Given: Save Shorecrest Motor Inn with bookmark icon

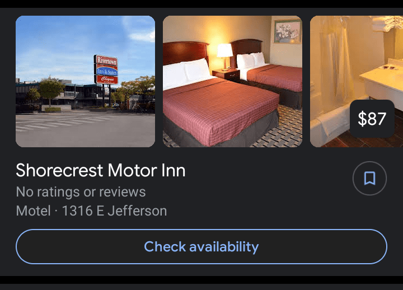Looking at the screenshot, I should coord(369,178).
